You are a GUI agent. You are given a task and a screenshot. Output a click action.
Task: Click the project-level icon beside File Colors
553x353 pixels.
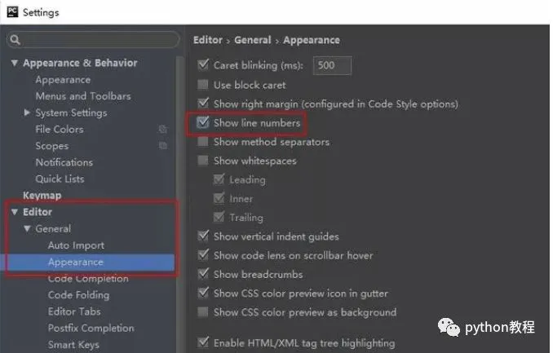162,130
